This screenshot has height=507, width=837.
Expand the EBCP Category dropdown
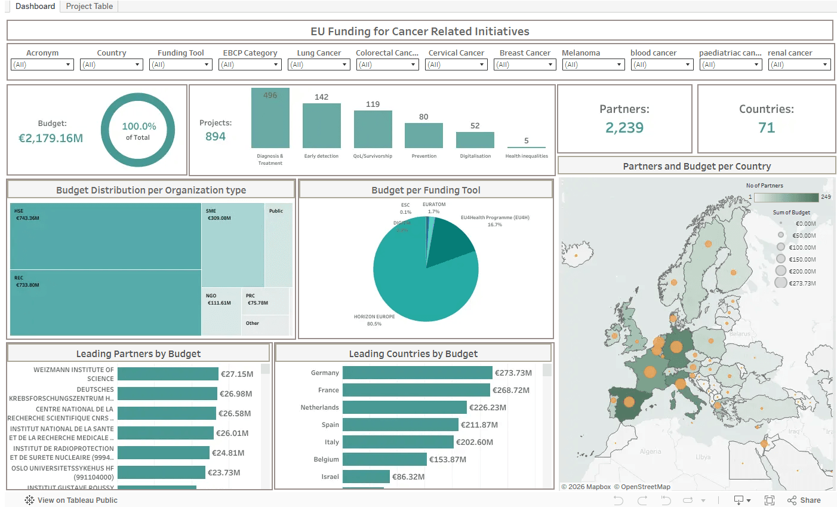(x=250, y=64)
